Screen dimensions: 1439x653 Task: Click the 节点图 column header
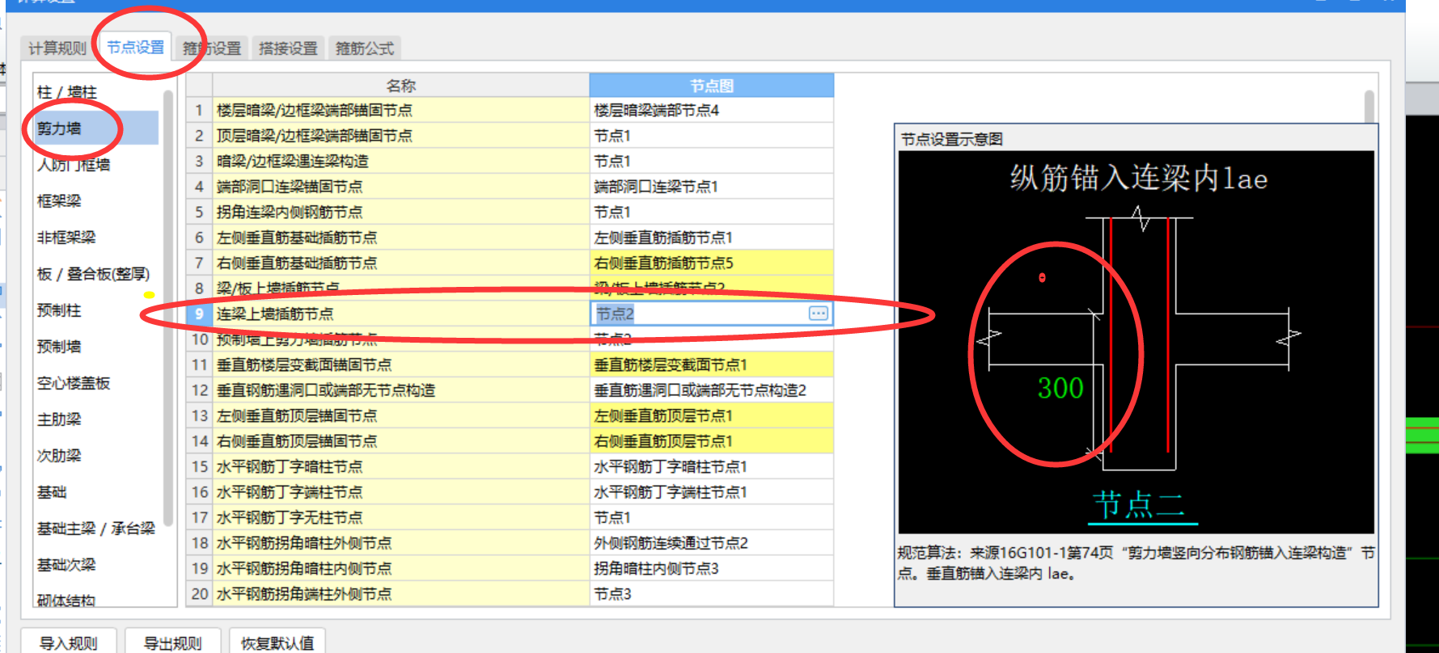[712, 86]
